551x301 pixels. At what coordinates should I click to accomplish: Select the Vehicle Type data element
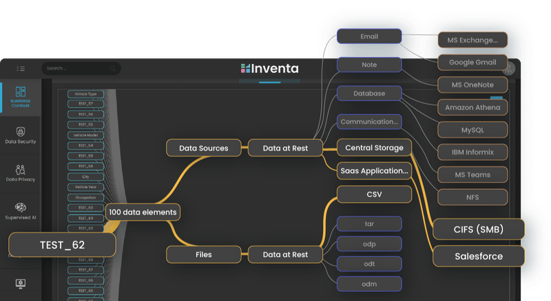85,94
